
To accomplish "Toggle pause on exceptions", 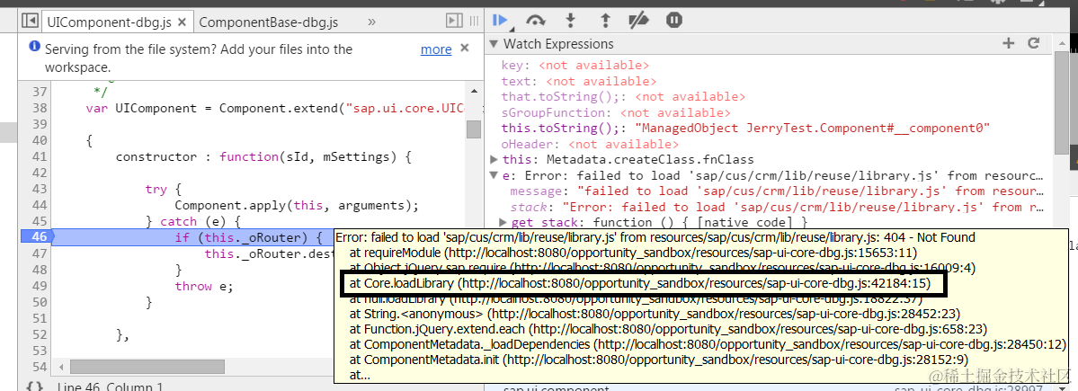I will [674, 21].
